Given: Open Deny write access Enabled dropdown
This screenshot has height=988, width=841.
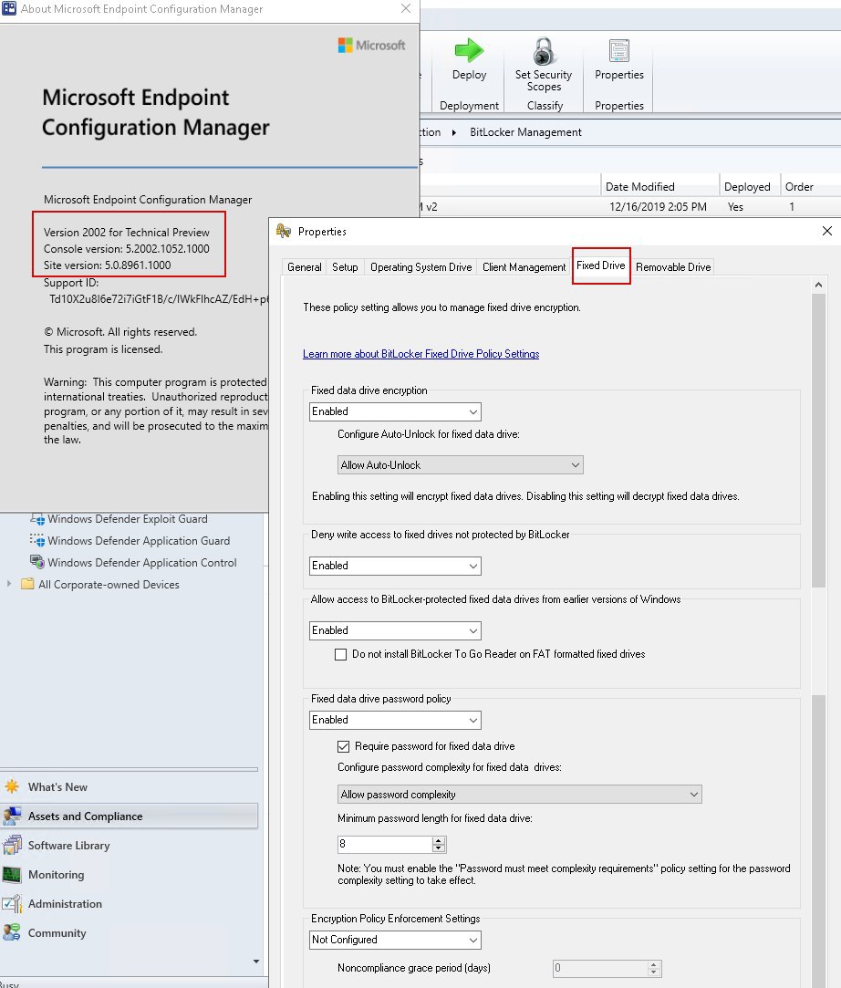Looking at the screenshot, I should pos(395,566).
